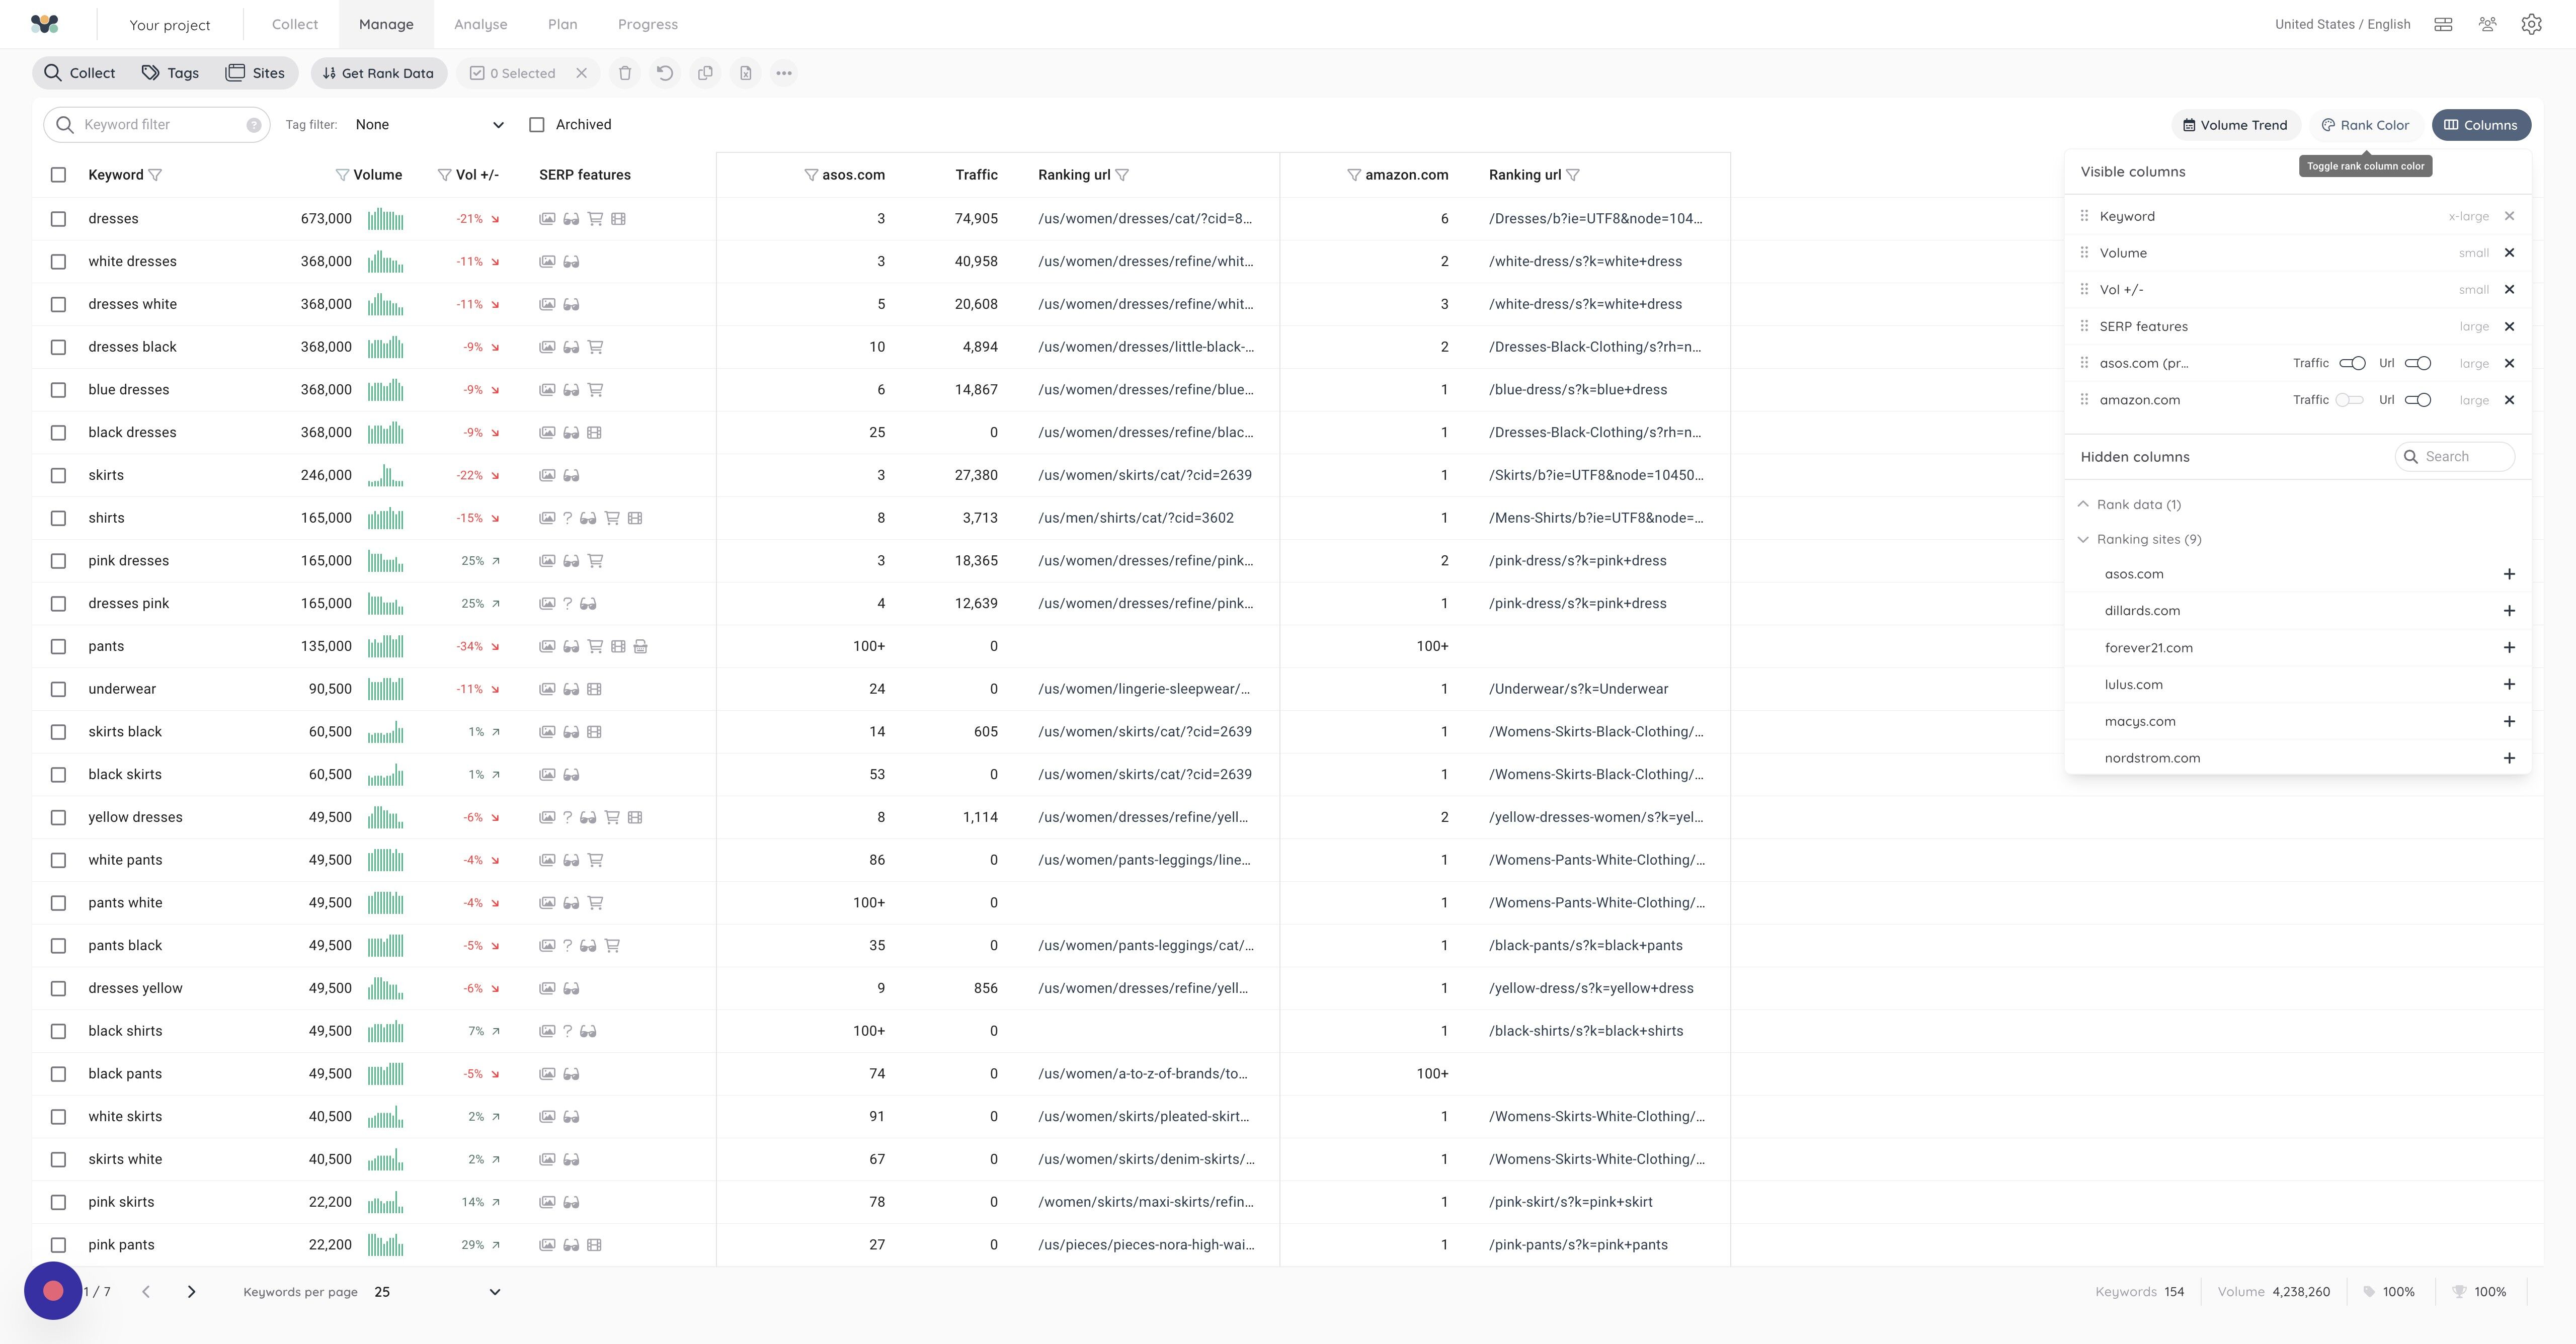Image resolution: width=2576 pixels, height=1344 pixels.
Task: Open Sites in the secondary toolbar
Action: click(255, 73)
